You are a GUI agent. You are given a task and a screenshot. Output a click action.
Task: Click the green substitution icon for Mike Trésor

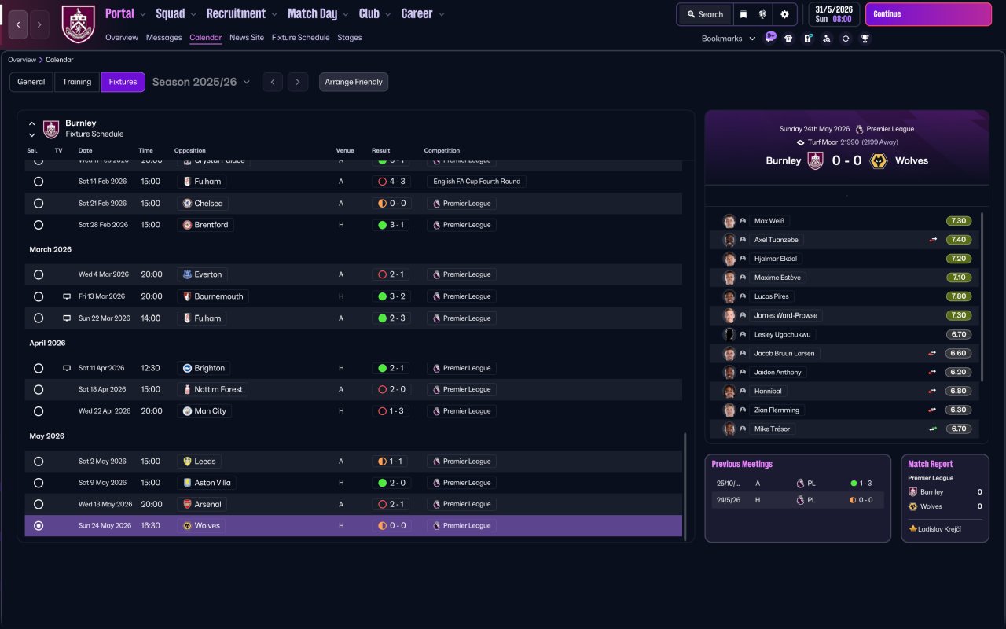point(933,429)
